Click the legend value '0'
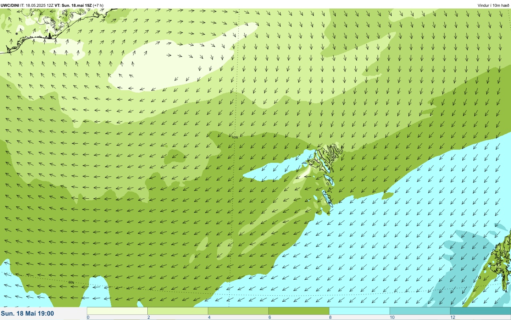 pos(88,317)
